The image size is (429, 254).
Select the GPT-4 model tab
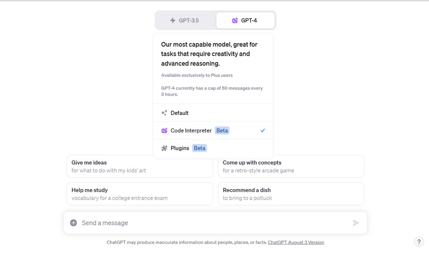pyautogui.click(x=245, y=20)
